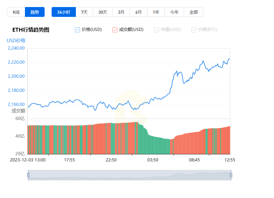Click the middle of the timeline zoom bar
This screenshot has width=274, height=198.
click(x=130, y=175)
